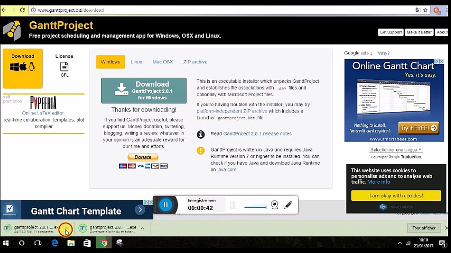The height and width of the screenshot is (253, 451).
Task: Bookmark this page with the star icon
Action: [425, 10]
